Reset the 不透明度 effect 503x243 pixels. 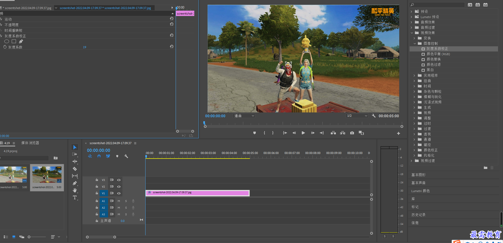[x=172, y=24]
